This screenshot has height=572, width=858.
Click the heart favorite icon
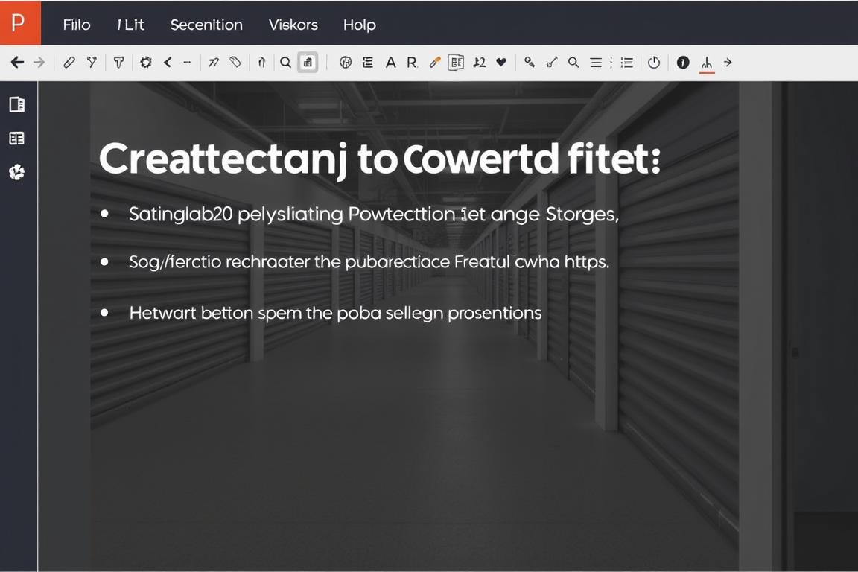501,63
